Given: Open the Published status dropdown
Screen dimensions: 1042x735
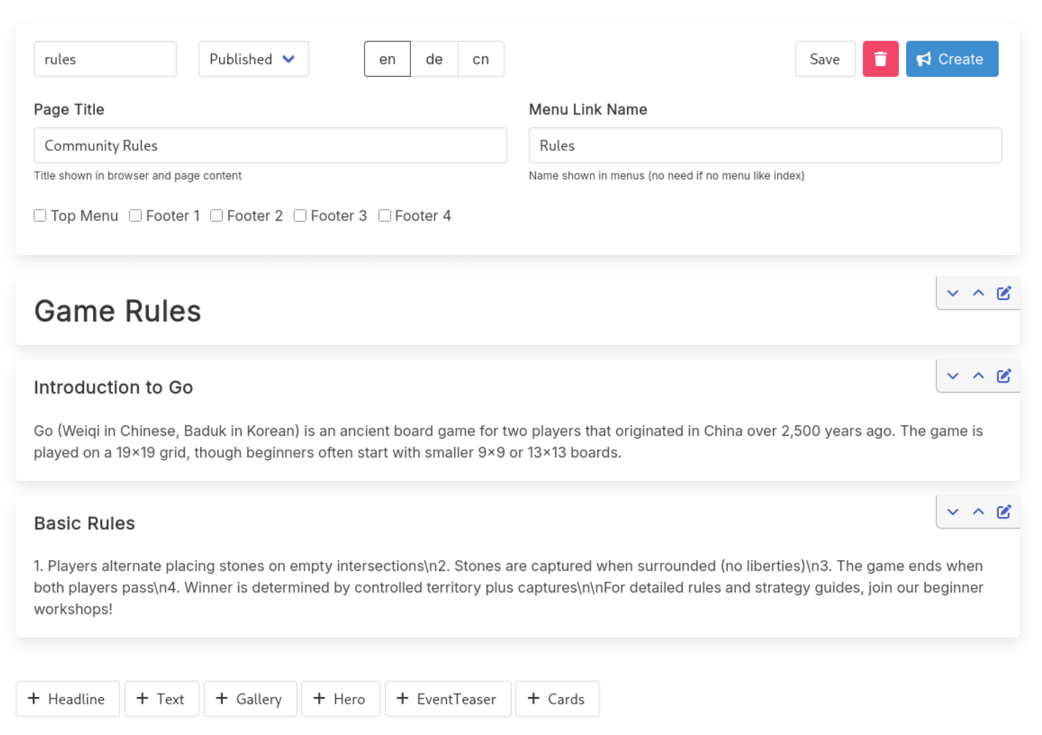Looking at the screenshot, I should click(253, 59).
